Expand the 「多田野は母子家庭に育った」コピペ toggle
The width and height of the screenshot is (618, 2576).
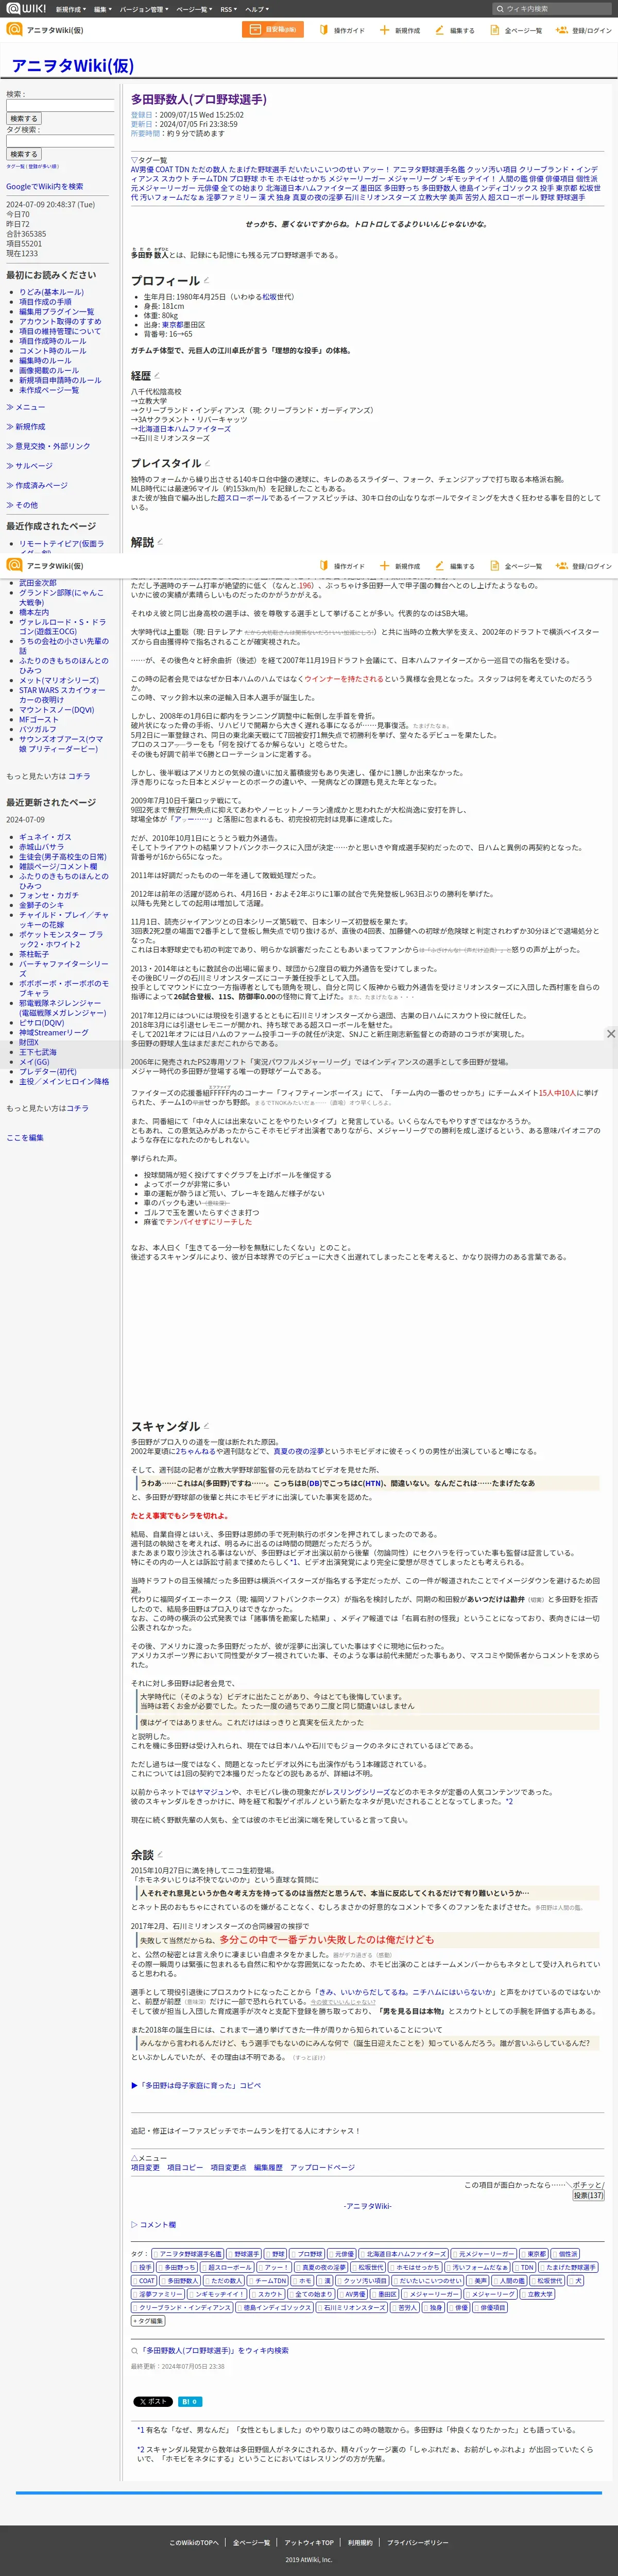tap(196, 2085)
